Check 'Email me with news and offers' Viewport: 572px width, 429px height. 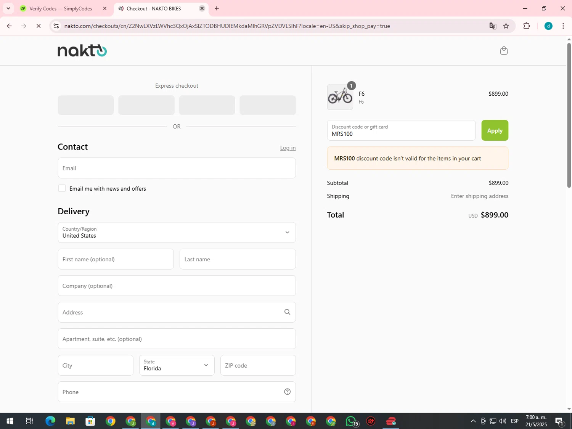pos(62,188)
